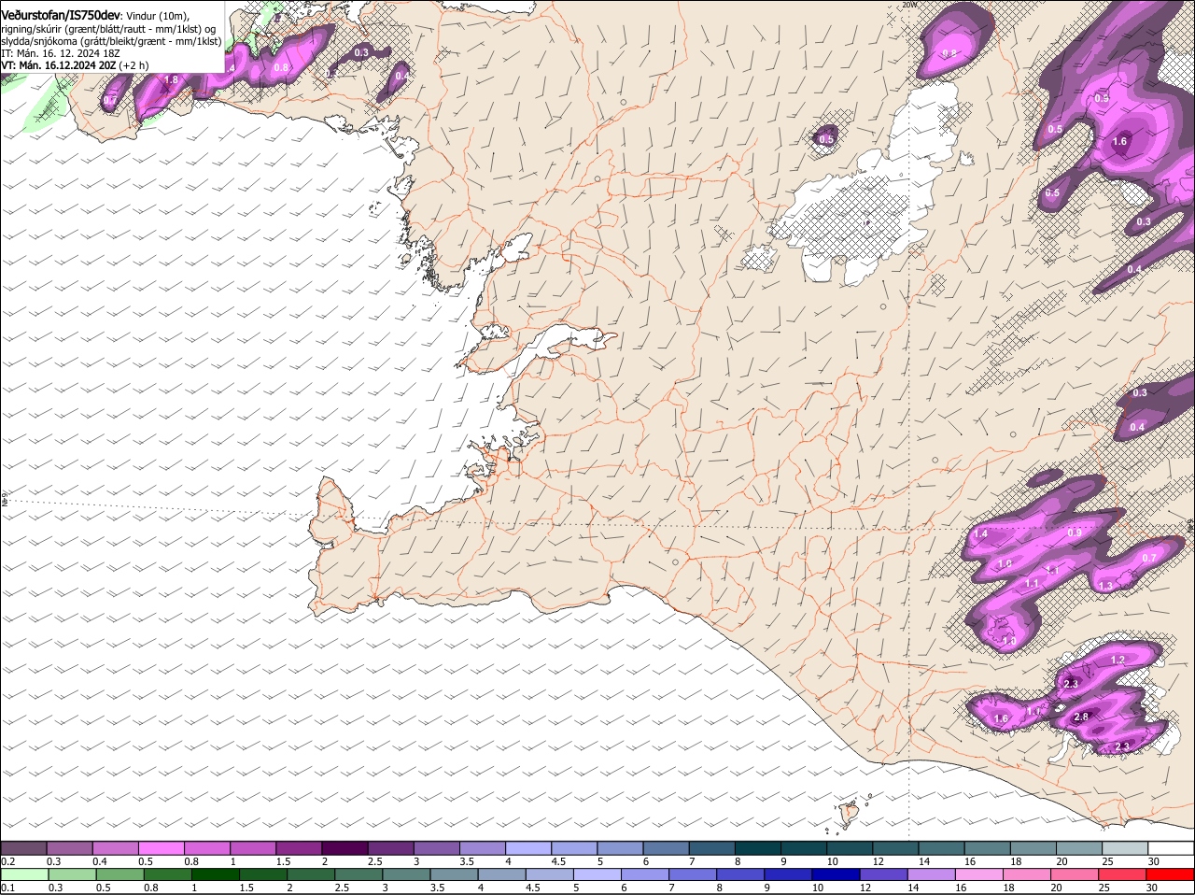Pick the light purple lower swatch starting at 14

point(932,874)
